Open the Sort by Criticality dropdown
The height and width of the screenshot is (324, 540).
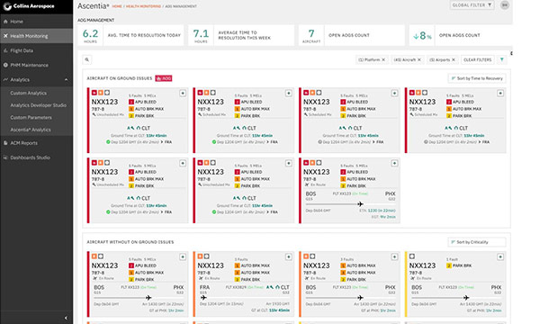point(477,242)
